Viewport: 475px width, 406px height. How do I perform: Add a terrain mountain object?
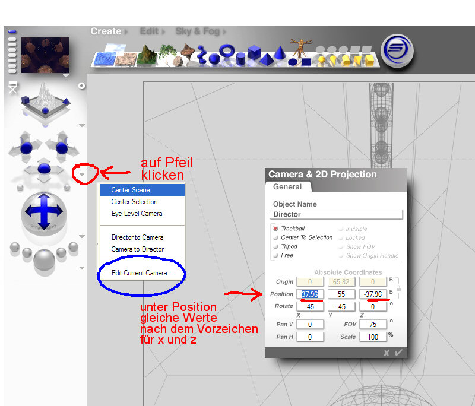pos(147,55)
